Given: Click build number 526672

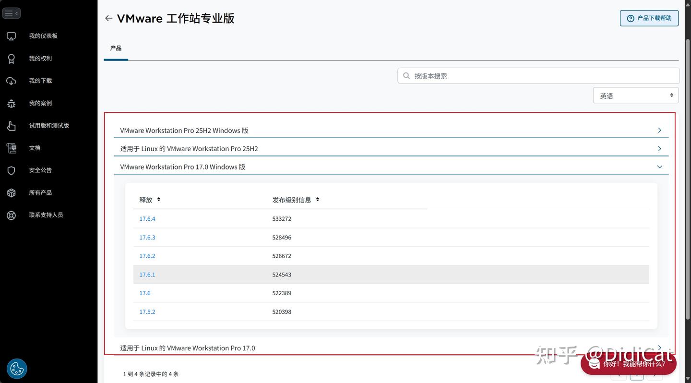Looking at the screenshot, I should click(282, 256).
